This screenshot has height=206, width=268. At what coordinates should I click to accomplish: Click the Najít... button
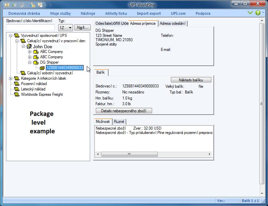pyautogui.click(x=82, y=27)
